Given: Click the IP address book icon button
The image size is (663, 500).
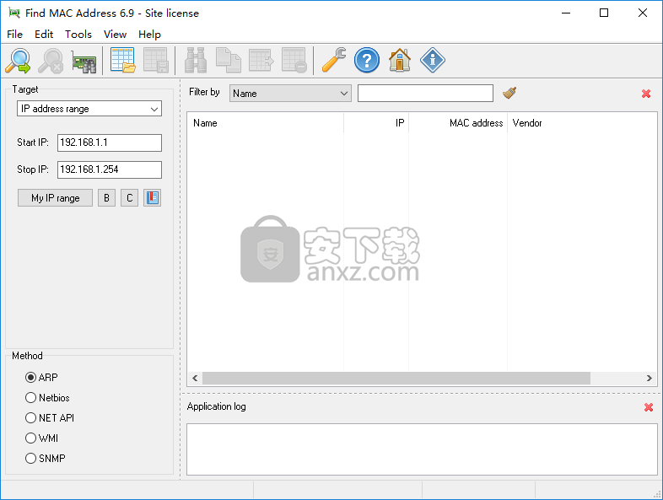Looking at the screenshot, I should pos(152,198).
